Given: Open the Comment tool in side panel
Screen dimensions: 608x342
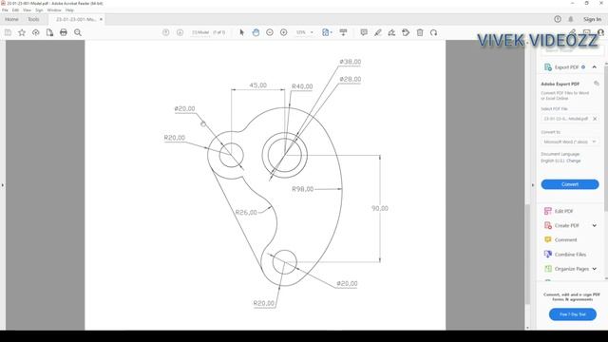Looking at the screenshot, I should point(566,239).
